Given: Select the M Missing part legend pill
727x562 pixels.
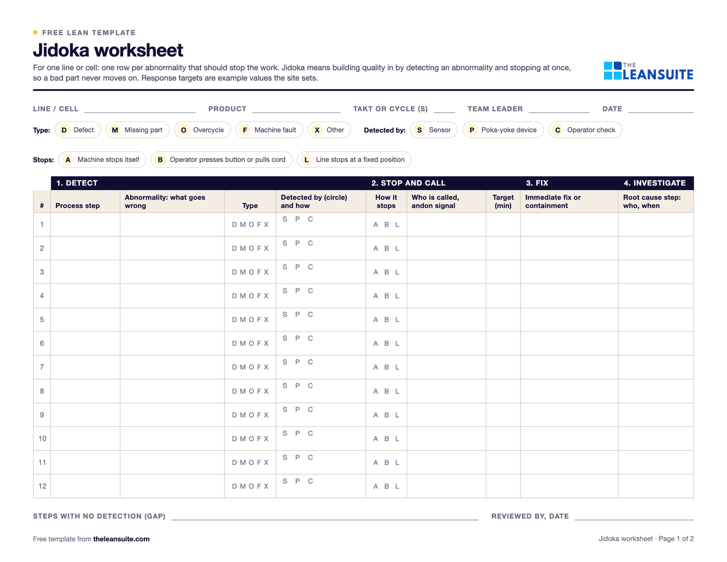Looking at the screenshot, I should coord(138,130).
